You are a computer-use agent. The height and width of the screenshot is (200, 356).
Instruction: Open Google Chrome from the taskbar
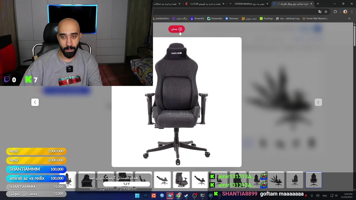(x=178, y=196)
